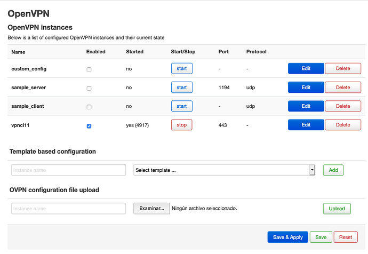Viewport: 368px width, 254px height.
Task: Click the green Upload button
Action: 337,209
